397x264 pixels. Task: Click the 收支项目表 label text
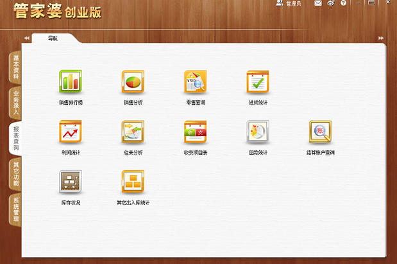pyautogui.click(x=196, y=152)
